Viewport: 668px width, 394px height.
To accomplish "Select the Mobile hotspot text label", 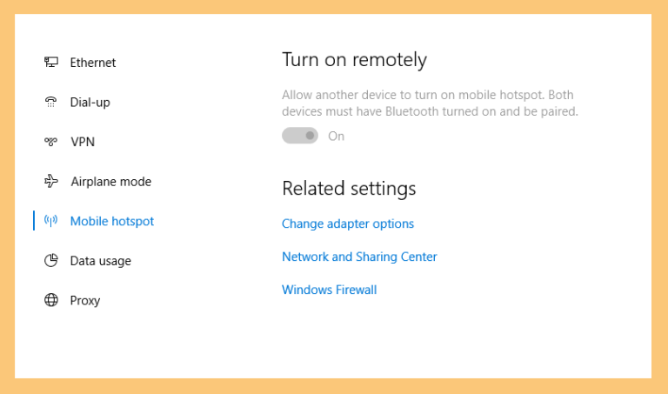I will tap(112, 221).
